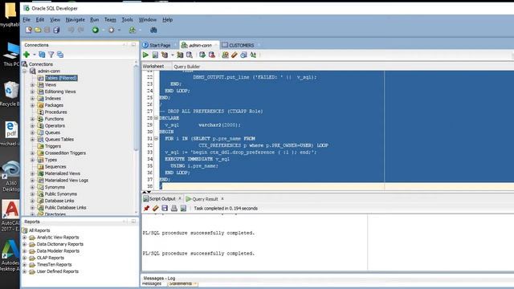Click the This PC desktop icon
Image resolution: width=514 pixels, height=289 pixels.
pyautogui.click(x=10, y=55)
